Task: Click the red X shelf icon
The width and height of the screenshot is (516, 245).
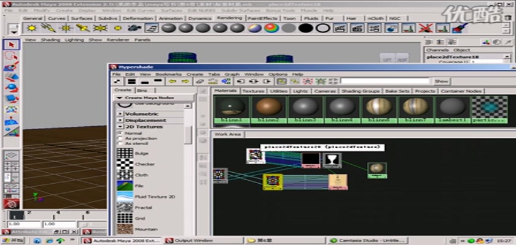Action: (x=426, y=28)
